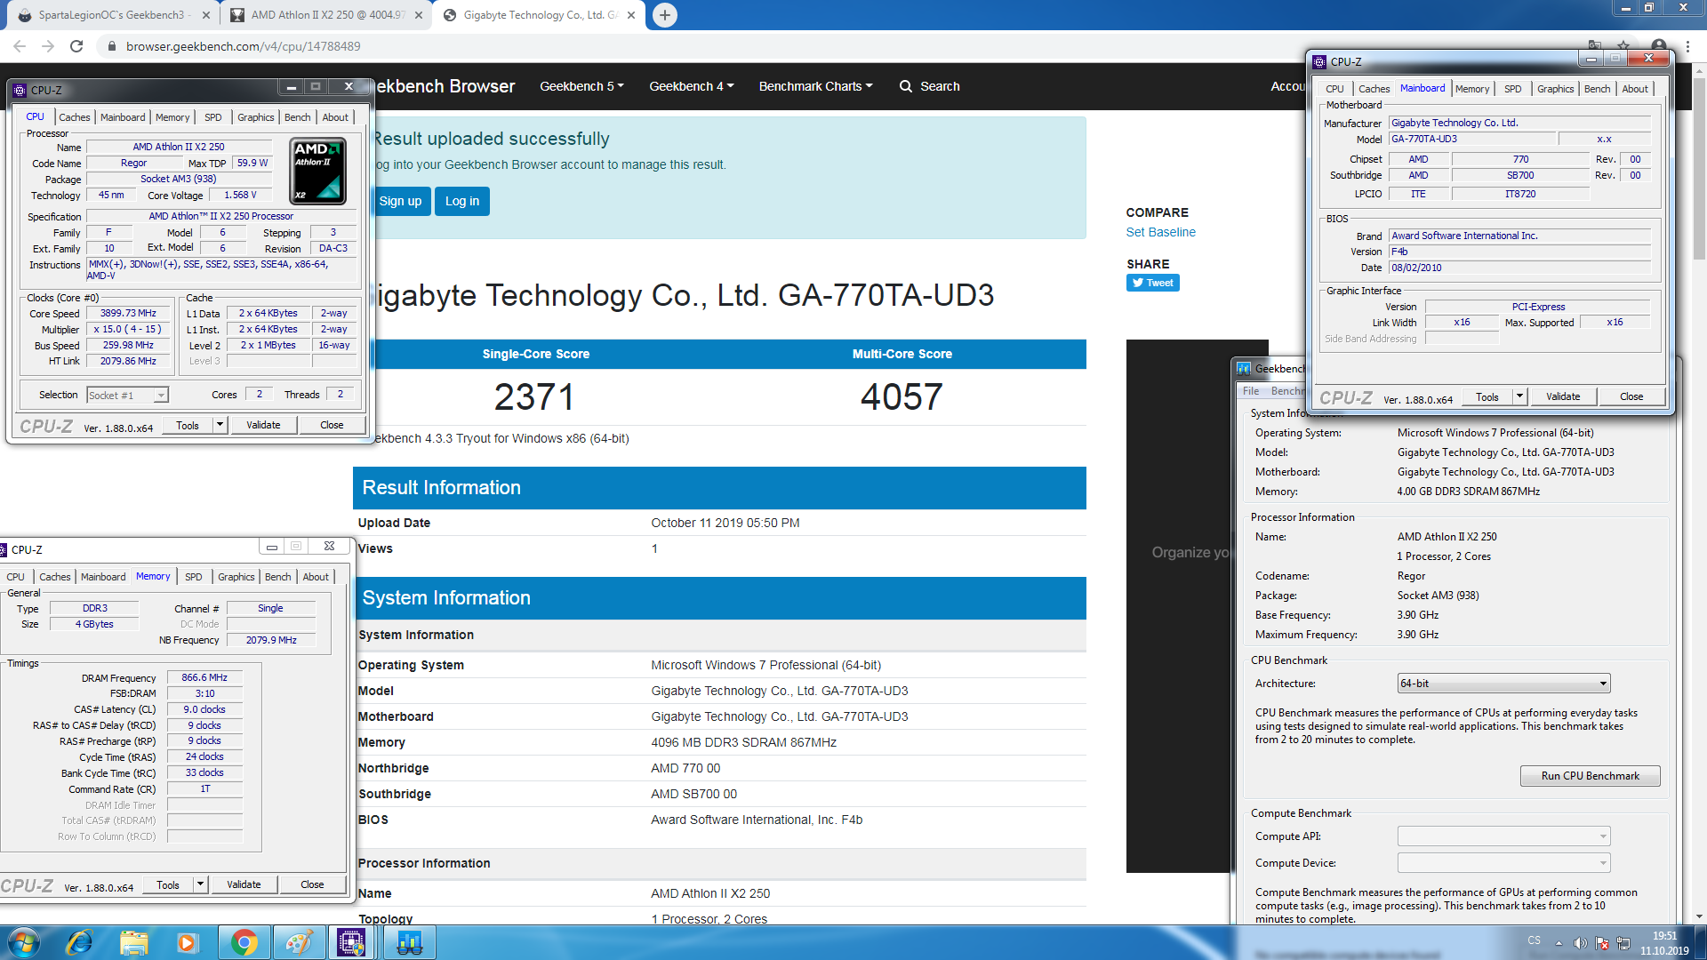Switch to Geekbench via the taskbar icon
Image resolution: width=1707 pixels, height=960 pixels.
pyautogui.click(x=409, y=942)
